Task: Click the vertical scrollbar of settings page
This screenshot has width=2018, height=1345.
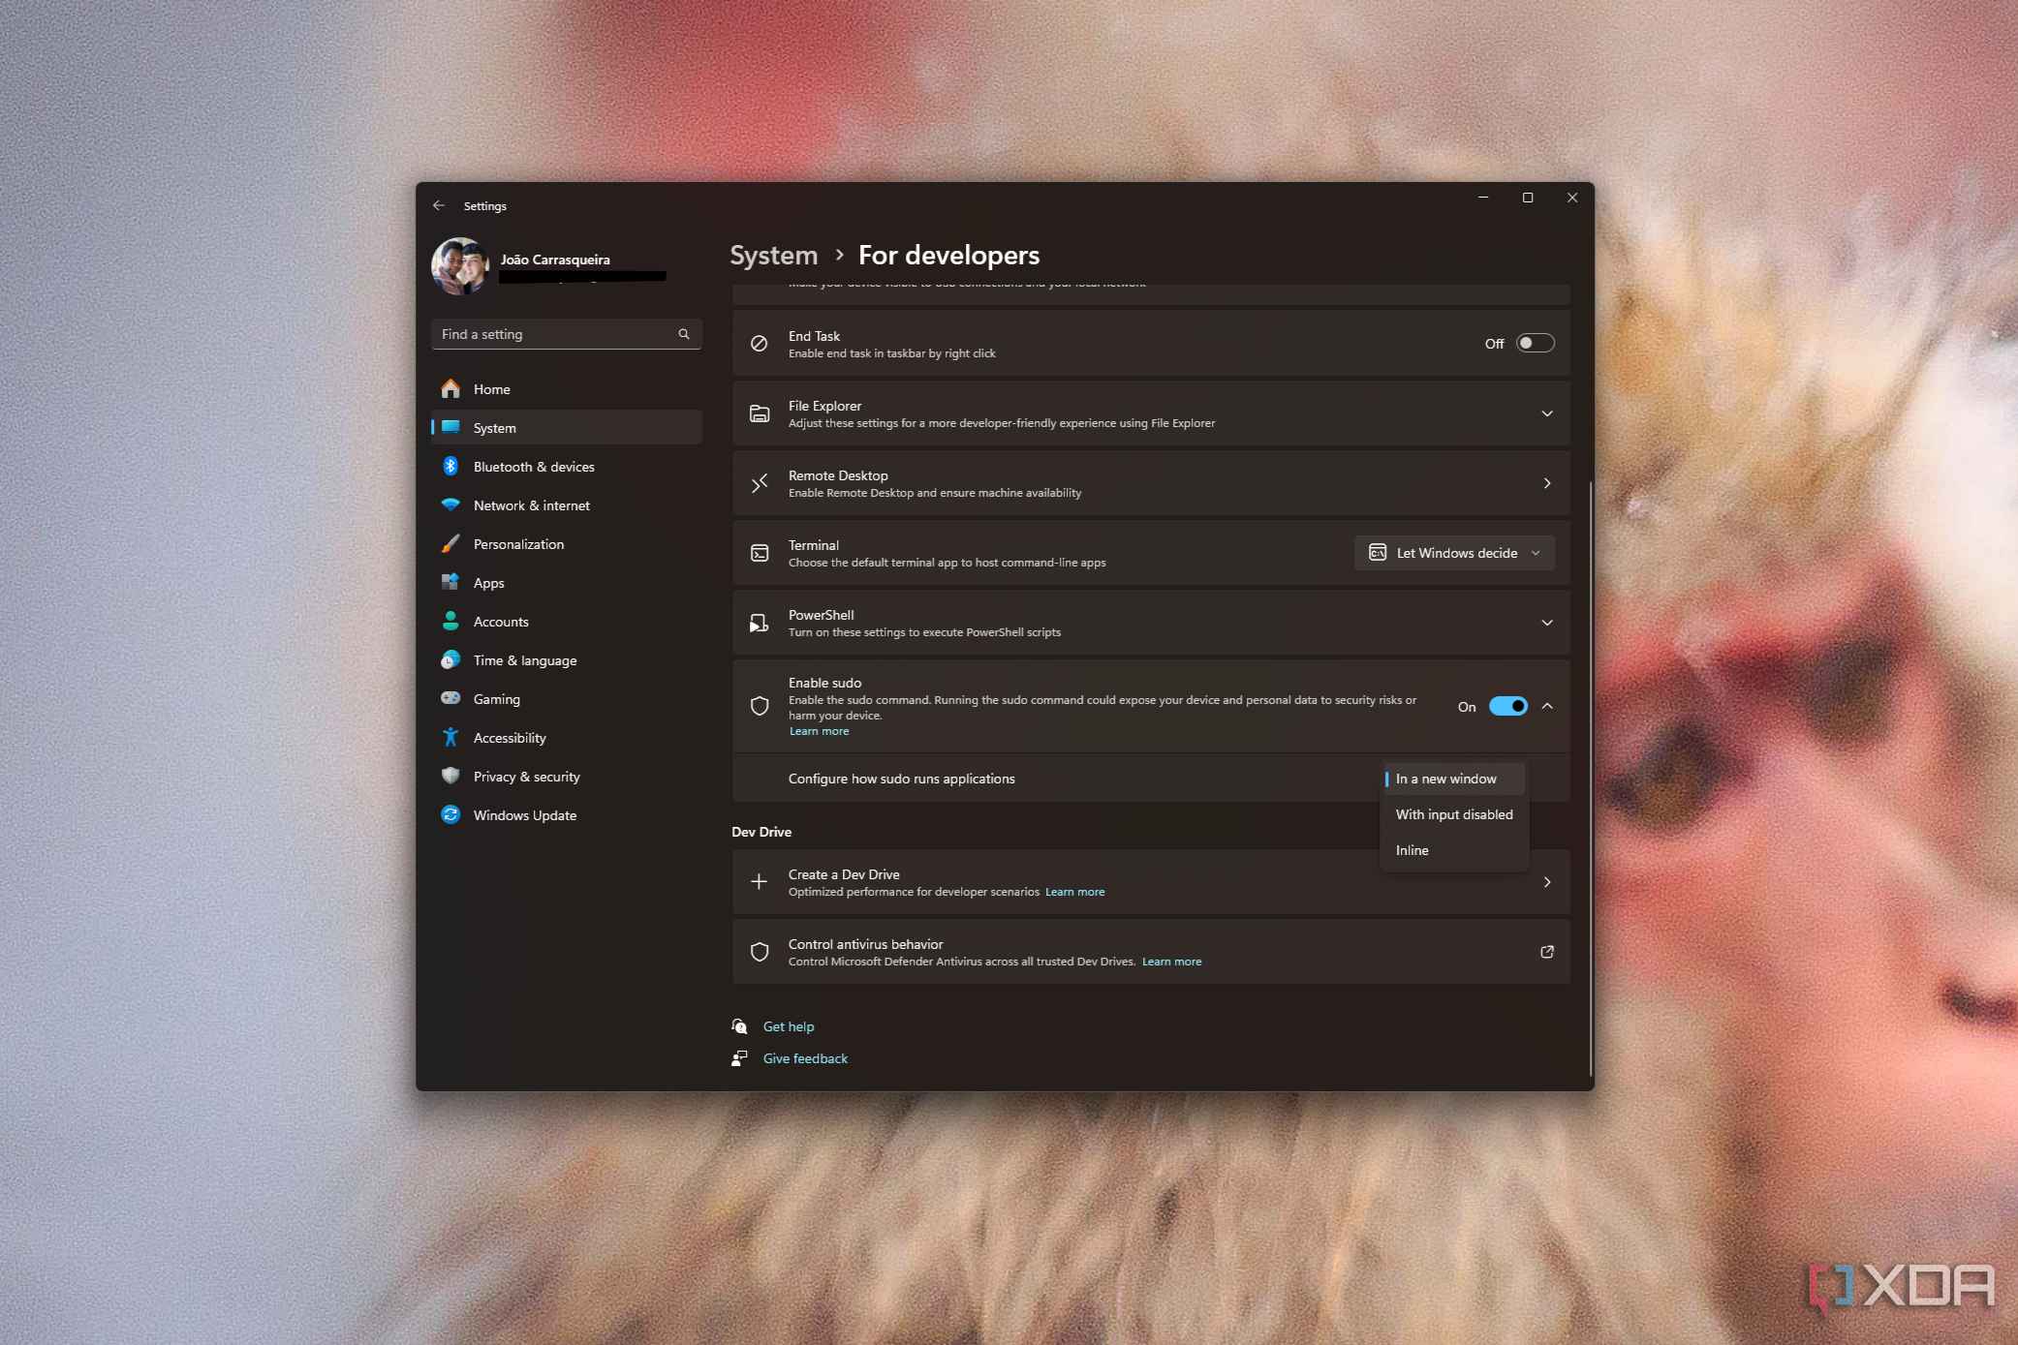Action: [x=1591, y=775]
